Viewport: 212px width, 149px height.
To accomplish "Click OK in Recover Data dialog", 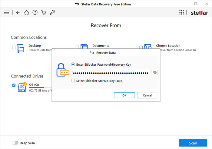I will [124, 95].
